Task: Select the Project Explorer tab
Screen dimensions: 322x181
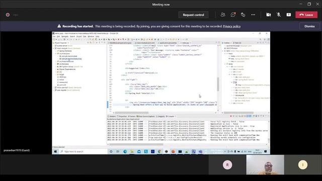Action: [60, 43]
